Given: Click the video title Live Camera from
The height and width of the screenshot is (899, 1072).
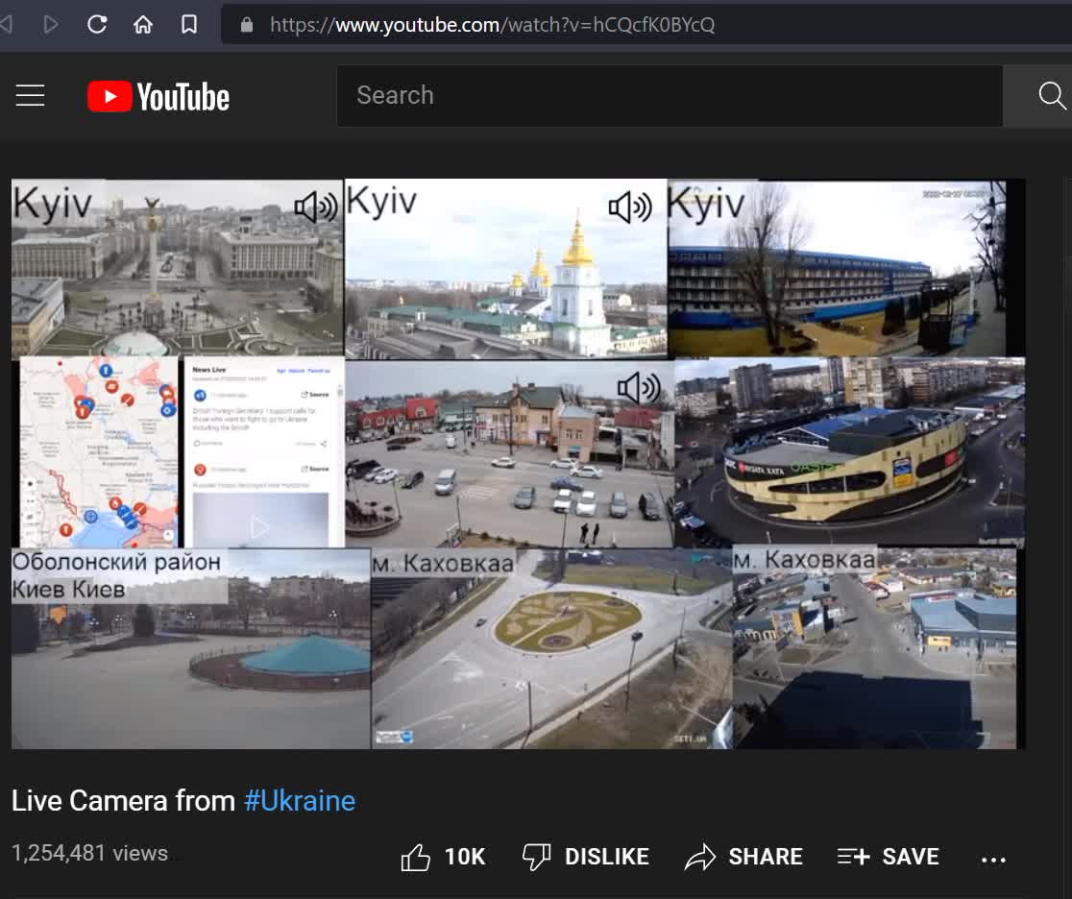Looking at the screenshot, I should pyautogui.click(x=123, y=801).
